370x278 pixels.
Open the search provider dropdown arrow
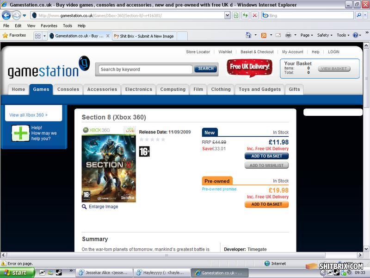(x=365, y=15)
